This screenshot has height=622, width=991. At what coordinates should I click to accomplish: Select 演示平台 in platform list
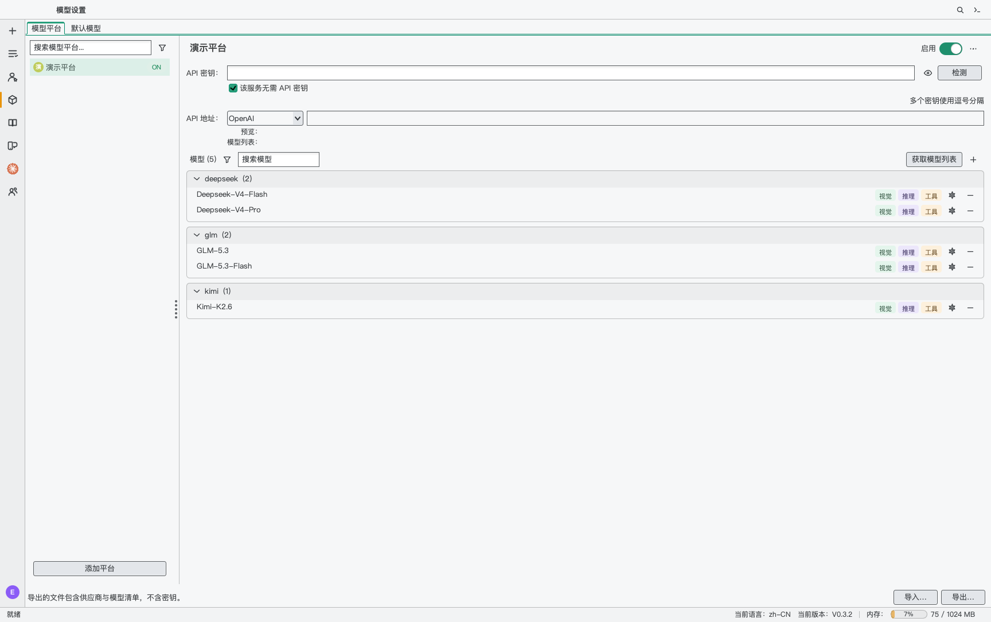coord(100,67)
